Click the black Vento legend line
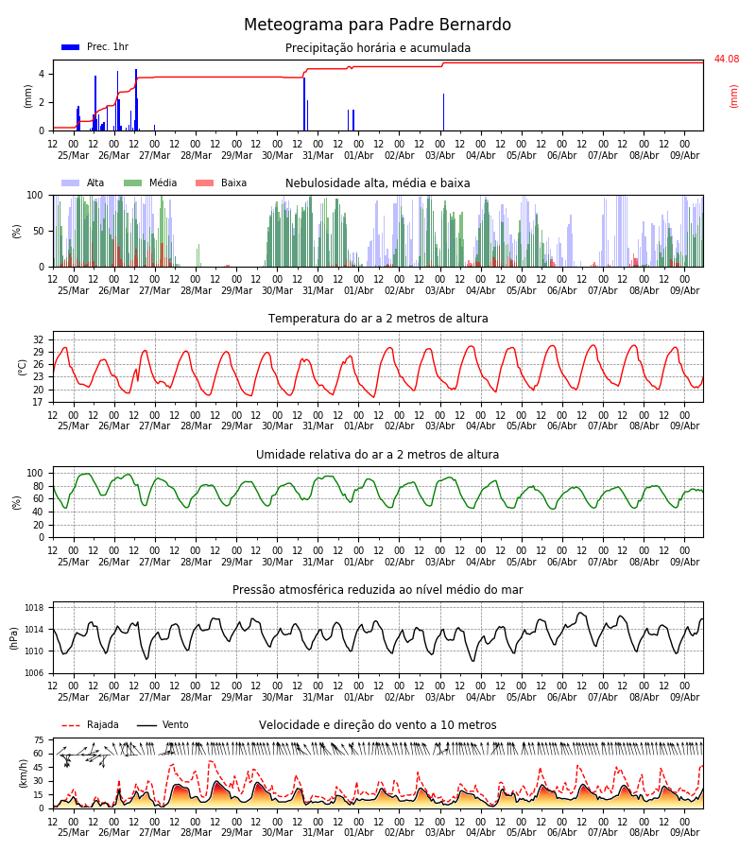 pyautogui.click(x=146, y=725)
